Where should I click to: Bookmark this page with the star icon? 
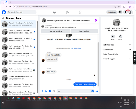[x=119, y=7]
